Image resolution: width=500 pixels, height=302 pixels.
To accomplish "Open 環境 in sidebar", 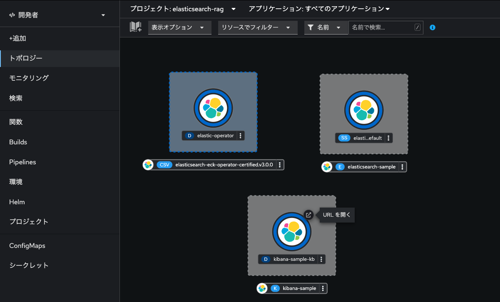I will coord(60,182).
